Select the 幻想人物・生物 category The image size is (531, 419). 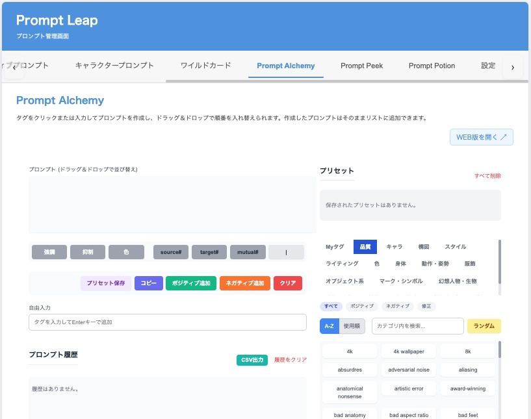tap(458, 281)
